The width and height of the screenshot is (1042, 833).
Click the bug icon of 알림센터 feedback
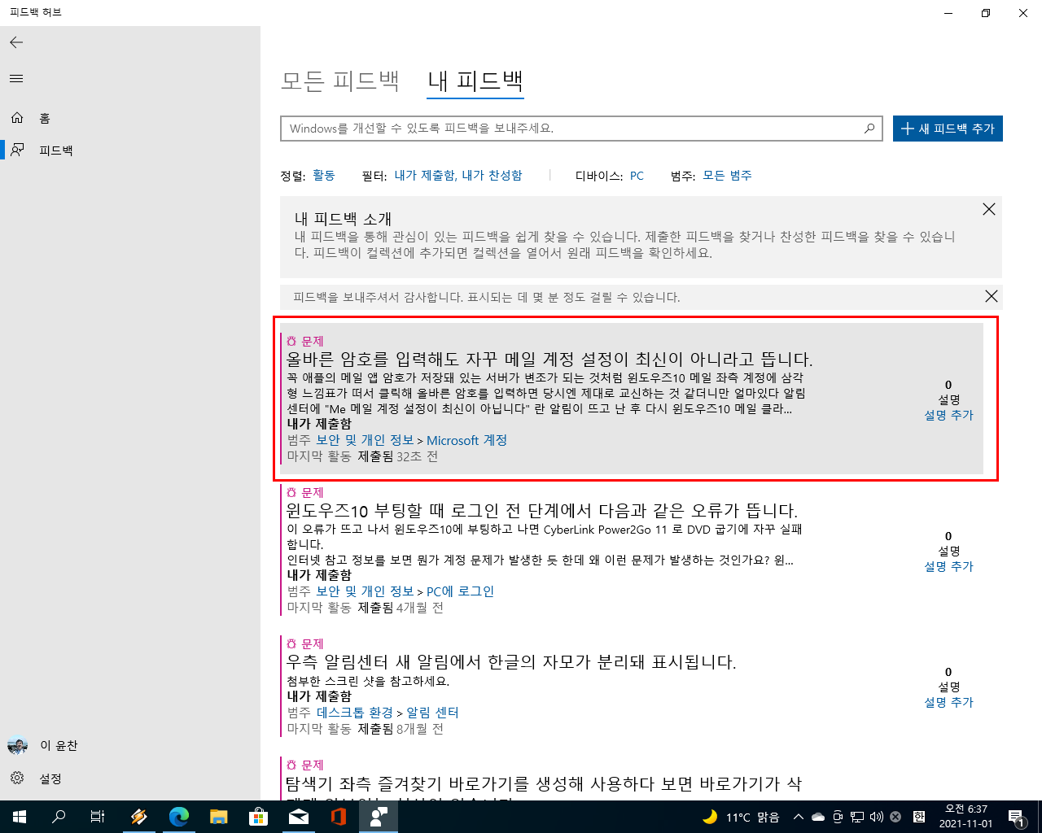[291, 644]
